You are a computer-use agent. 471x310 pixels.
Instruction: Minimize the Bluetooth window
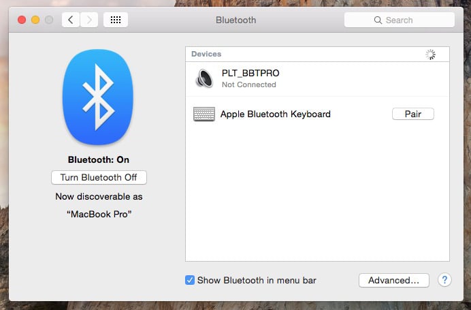click(35, 20)
